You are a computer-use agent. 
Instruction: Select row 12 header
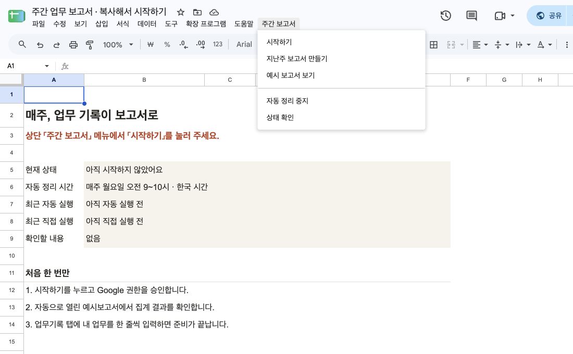coord(11,290)
